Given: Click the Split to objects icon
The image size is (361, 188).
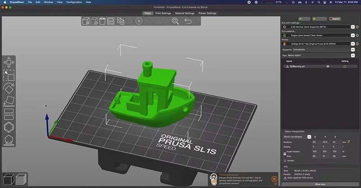Looking at the screenshot, I should pyautogui.click(x=157, y=21).
